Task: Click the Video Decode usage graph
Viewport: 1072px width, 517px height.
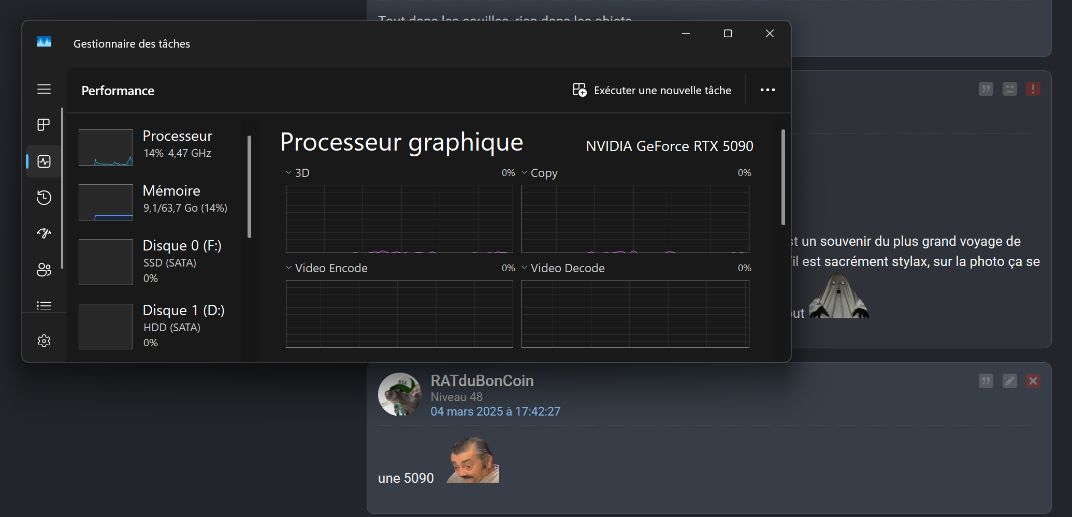Action: point(635,314)
